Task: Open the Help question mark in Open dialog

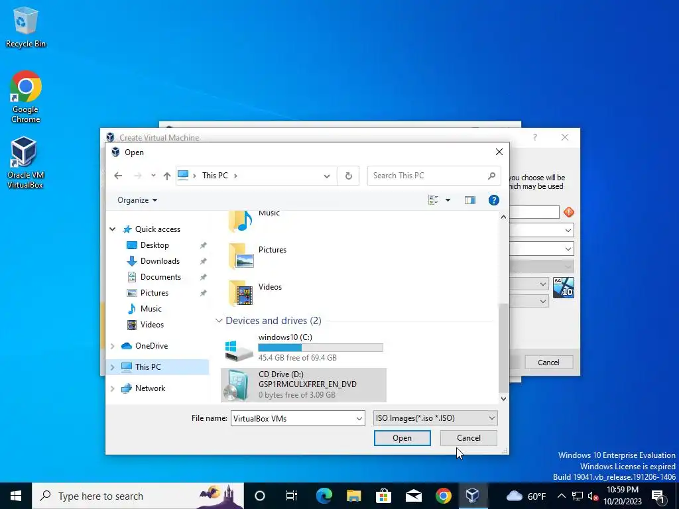Action: click(493, 200)
